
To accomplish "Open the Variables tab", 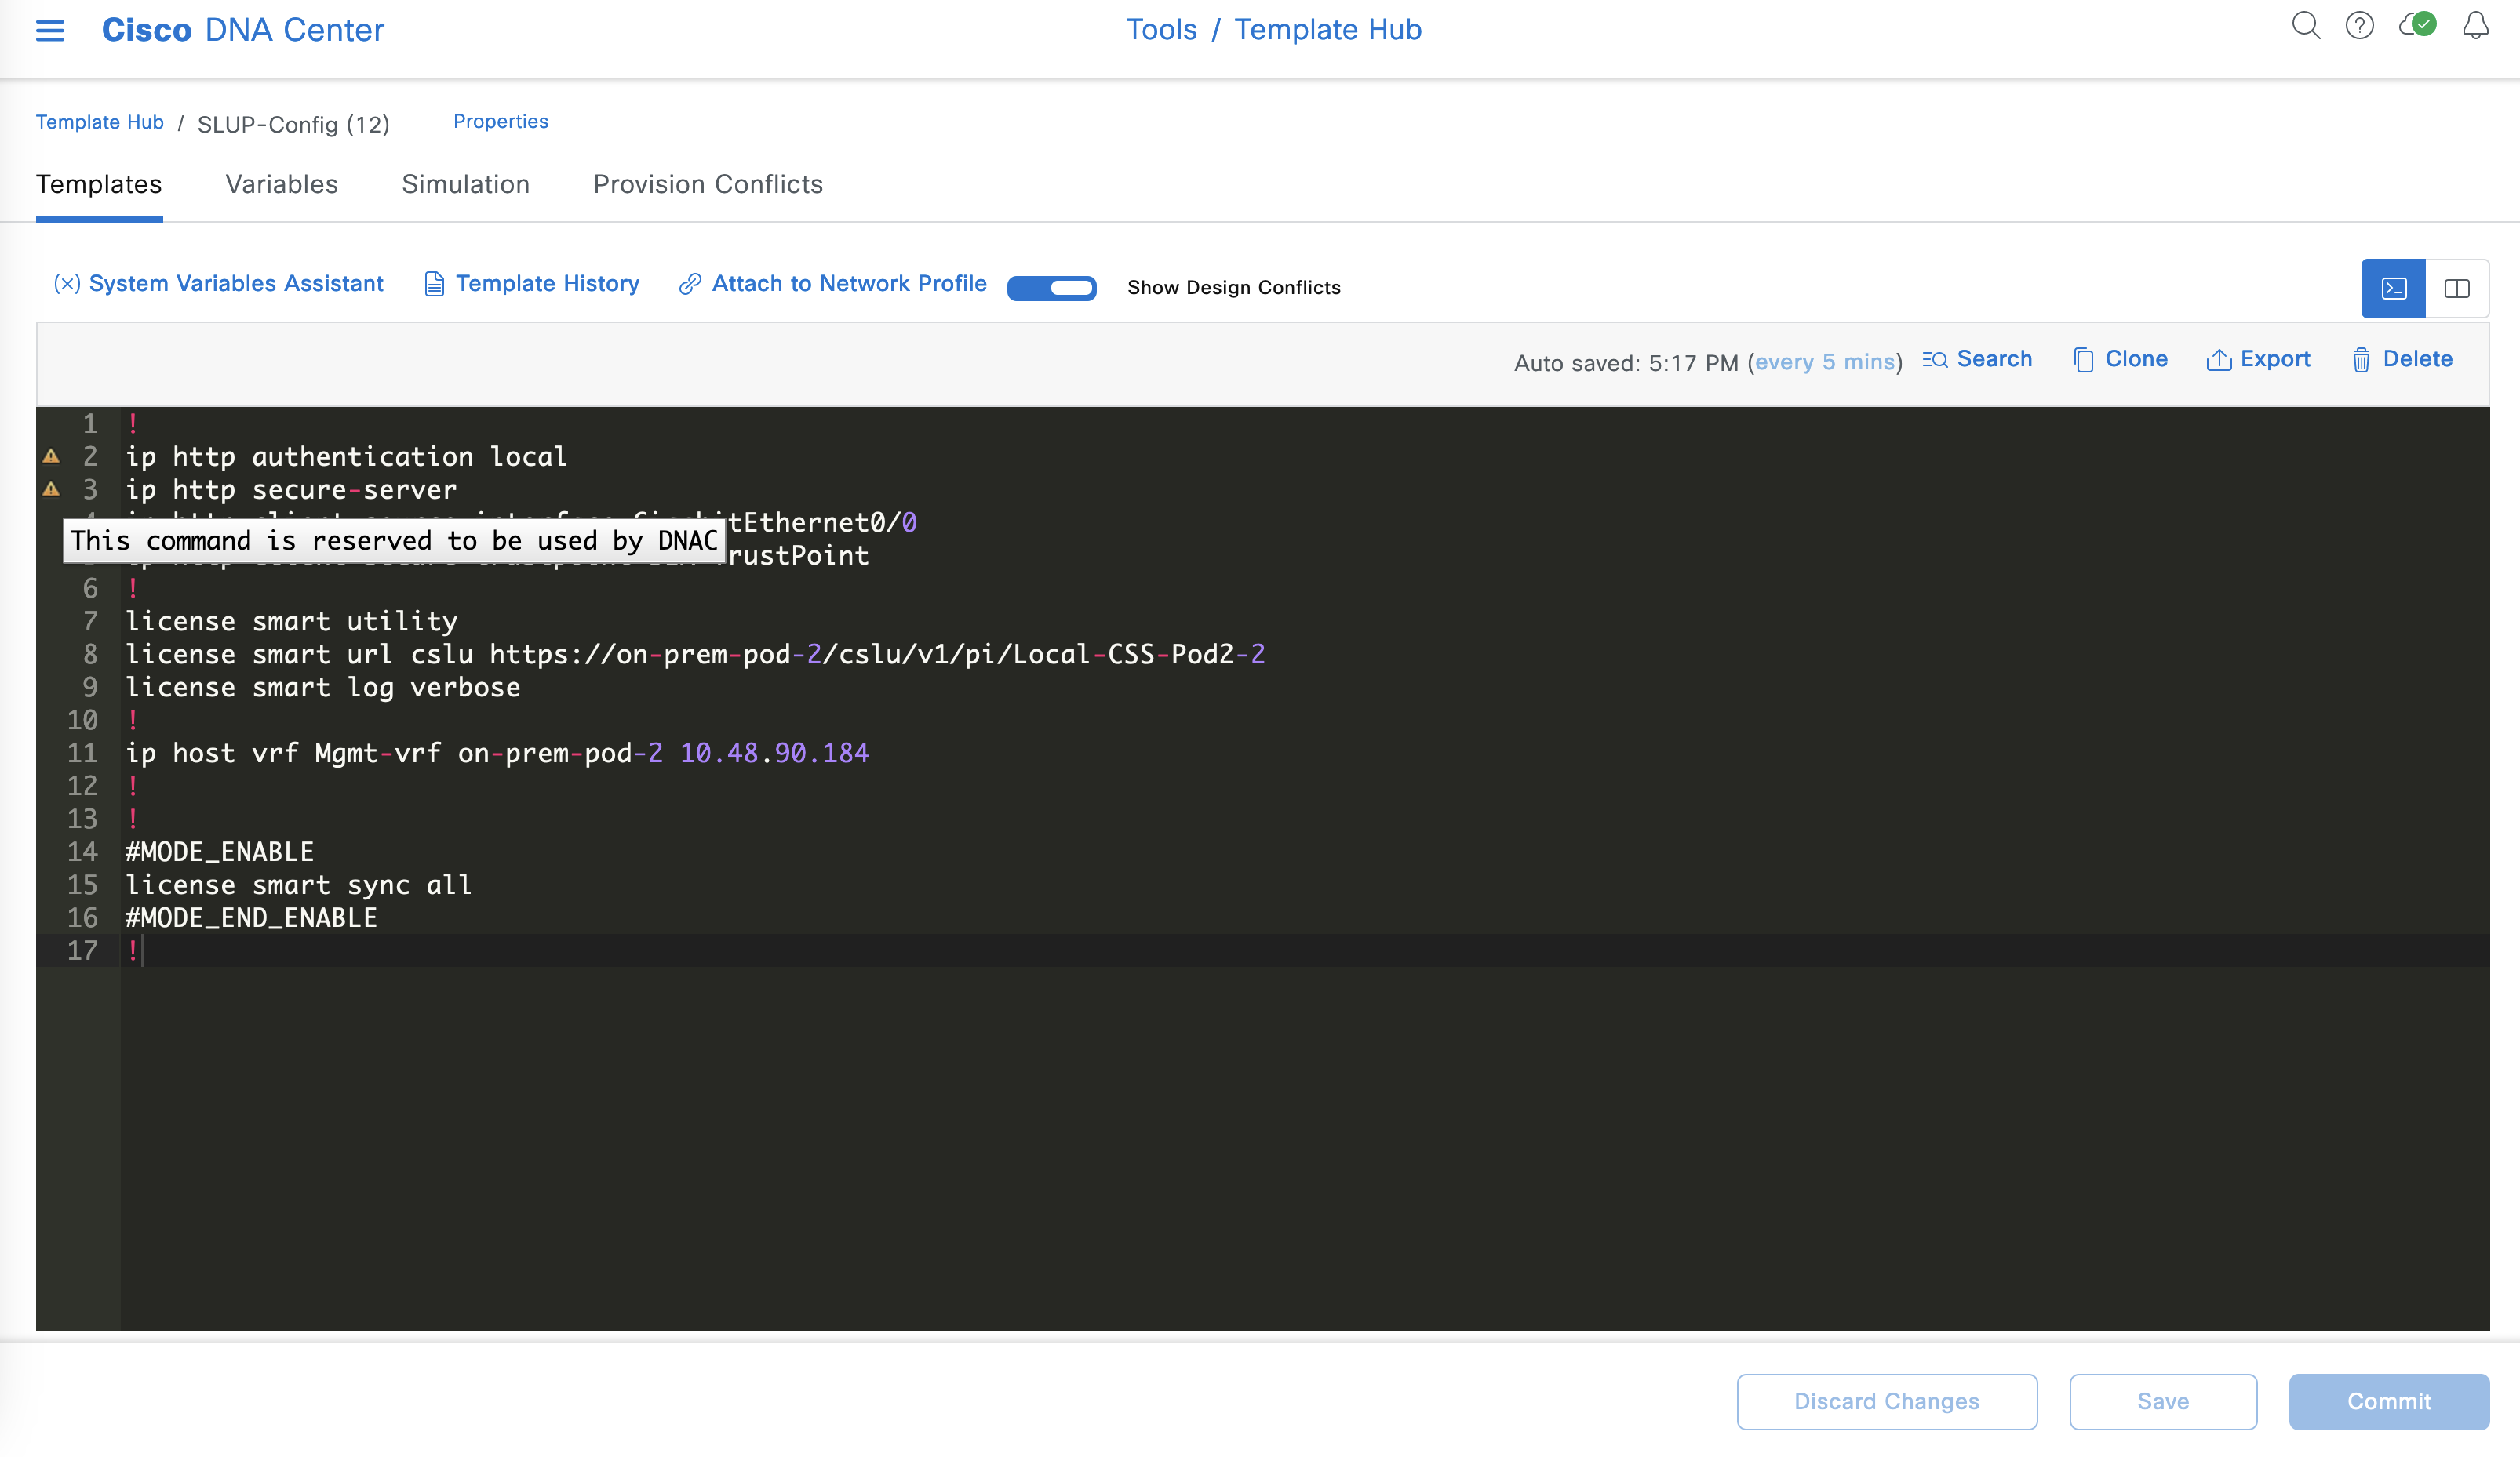I will (x=282, y=185).
